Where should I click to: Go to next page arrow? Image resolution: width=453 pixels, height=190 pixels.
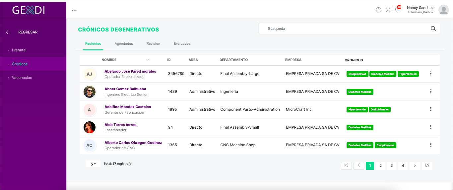point(415,165)
